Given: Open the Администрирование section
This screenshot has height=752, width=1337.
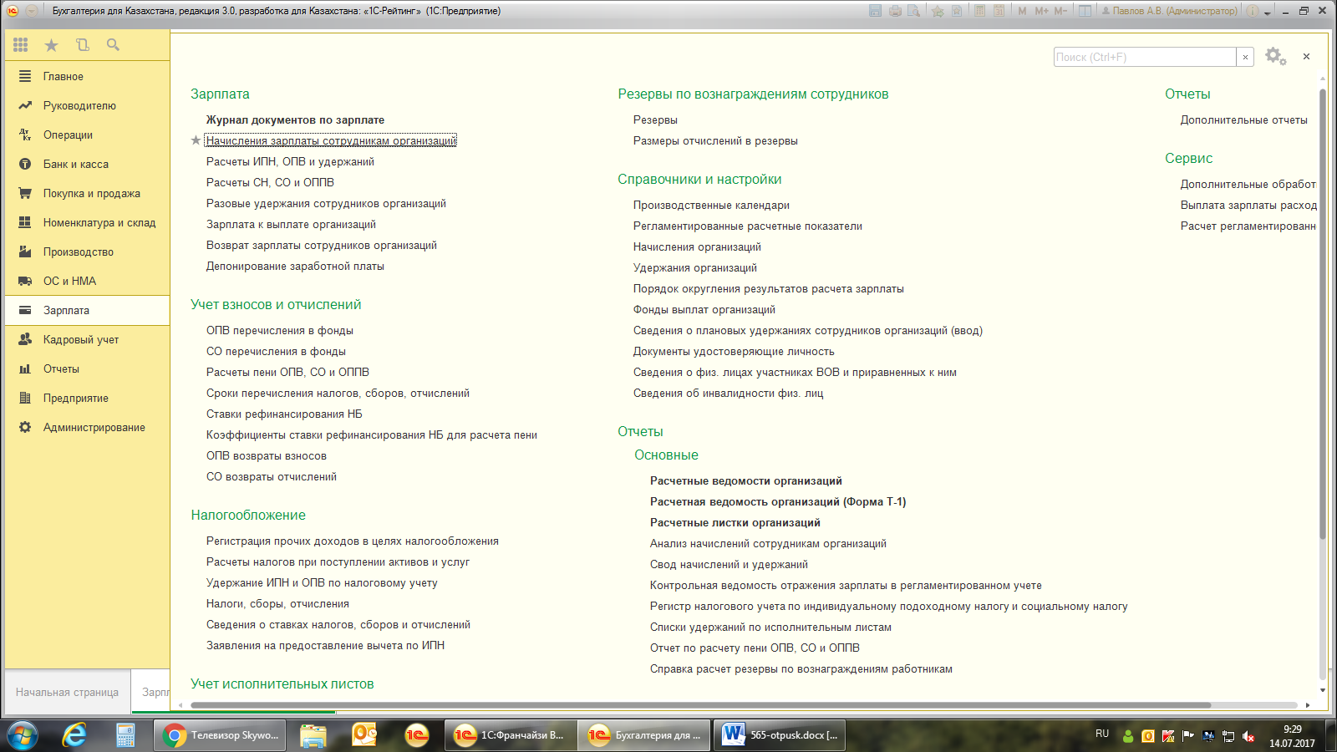Looking at the screenshot, I should click(x=87, y=427).
